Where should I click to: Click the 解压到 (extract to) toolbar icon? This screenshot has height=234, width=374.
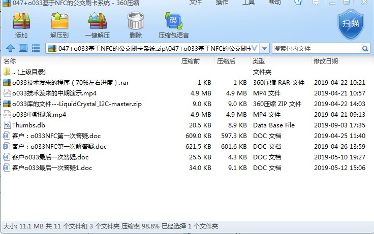pyautogui.click(x=59, y=21)
